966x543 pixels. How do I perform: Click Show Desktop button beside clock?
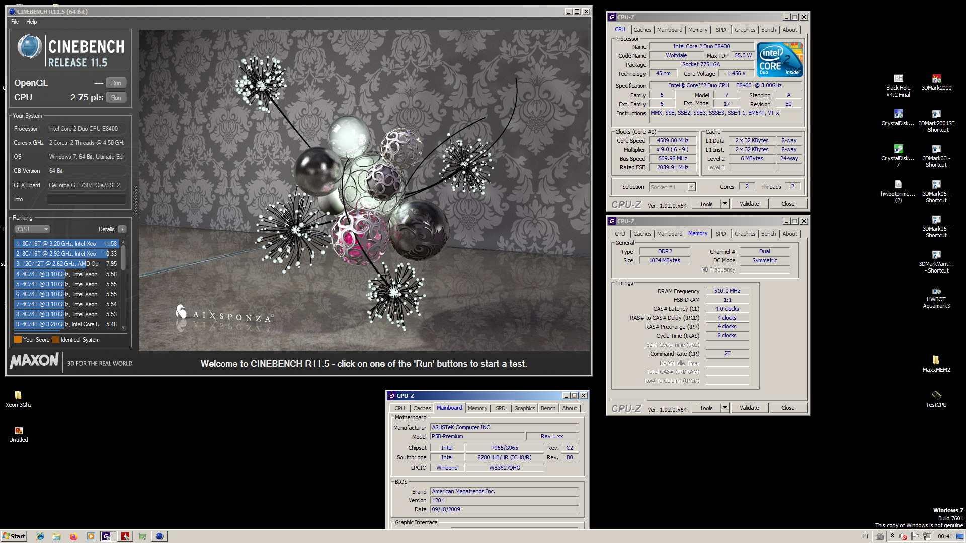(x=960, y=536)
